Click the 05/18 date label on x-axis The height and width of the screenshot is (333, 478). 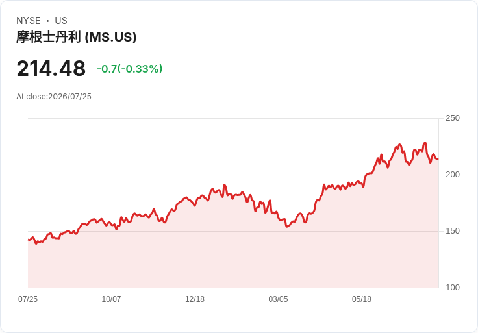point(362,299)
